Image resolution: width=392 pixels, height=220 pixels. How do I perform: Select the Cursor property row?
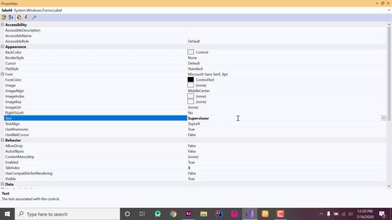coord(195,63)
